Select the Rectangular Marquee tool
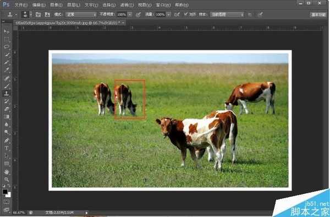 pos(7,39)
